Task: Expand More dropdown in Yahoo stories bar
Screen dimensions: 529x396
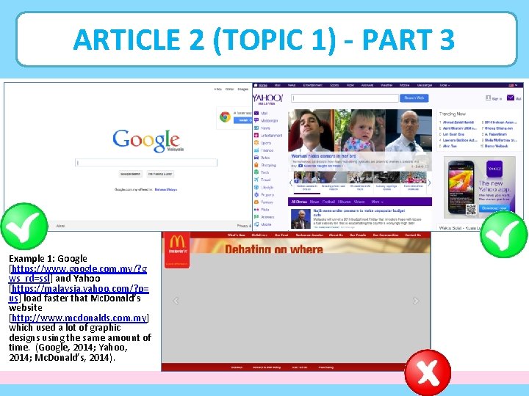Action: click(377, 202)
